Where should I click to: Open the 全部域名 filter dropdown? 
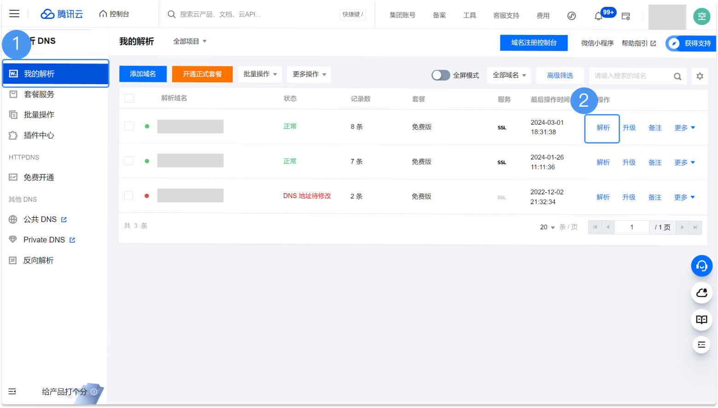click(x=509, y=75)
